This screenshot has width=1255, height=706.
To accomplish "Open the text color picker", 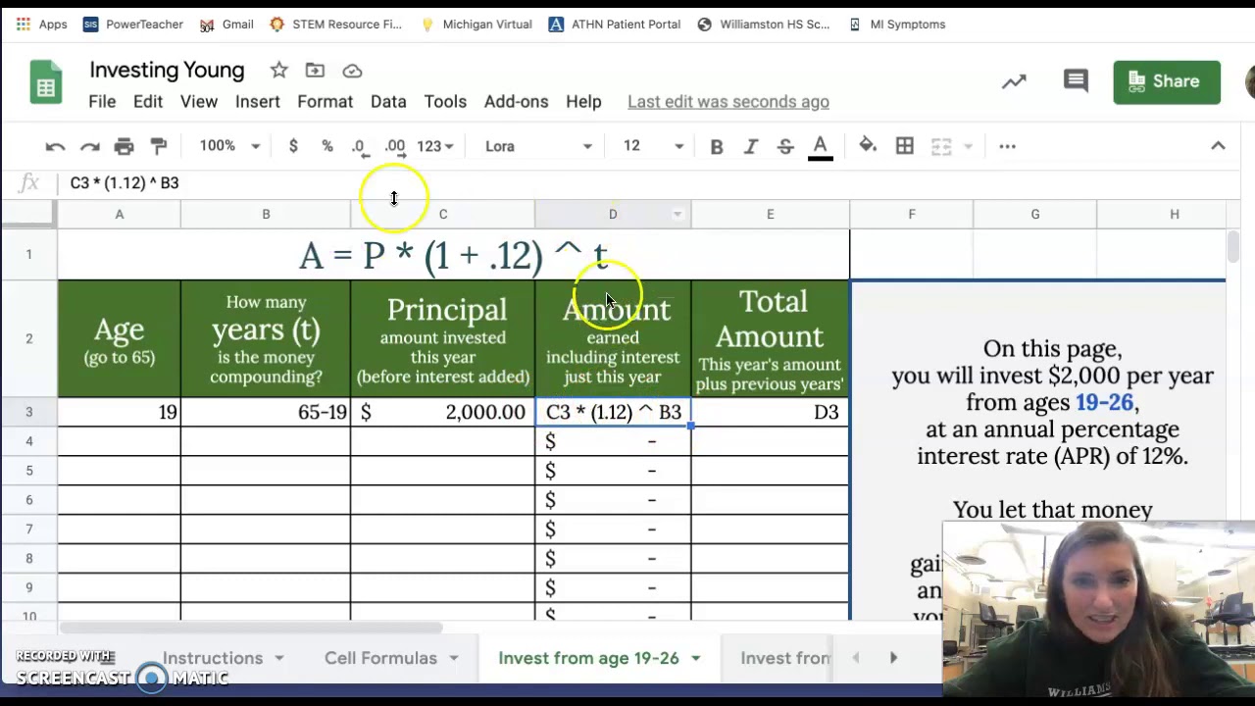I will pyautogui.click(x=821, y=146).
